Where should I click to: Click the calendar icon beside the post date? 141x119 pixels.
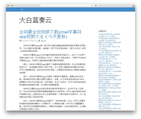[x=20, y=41]
